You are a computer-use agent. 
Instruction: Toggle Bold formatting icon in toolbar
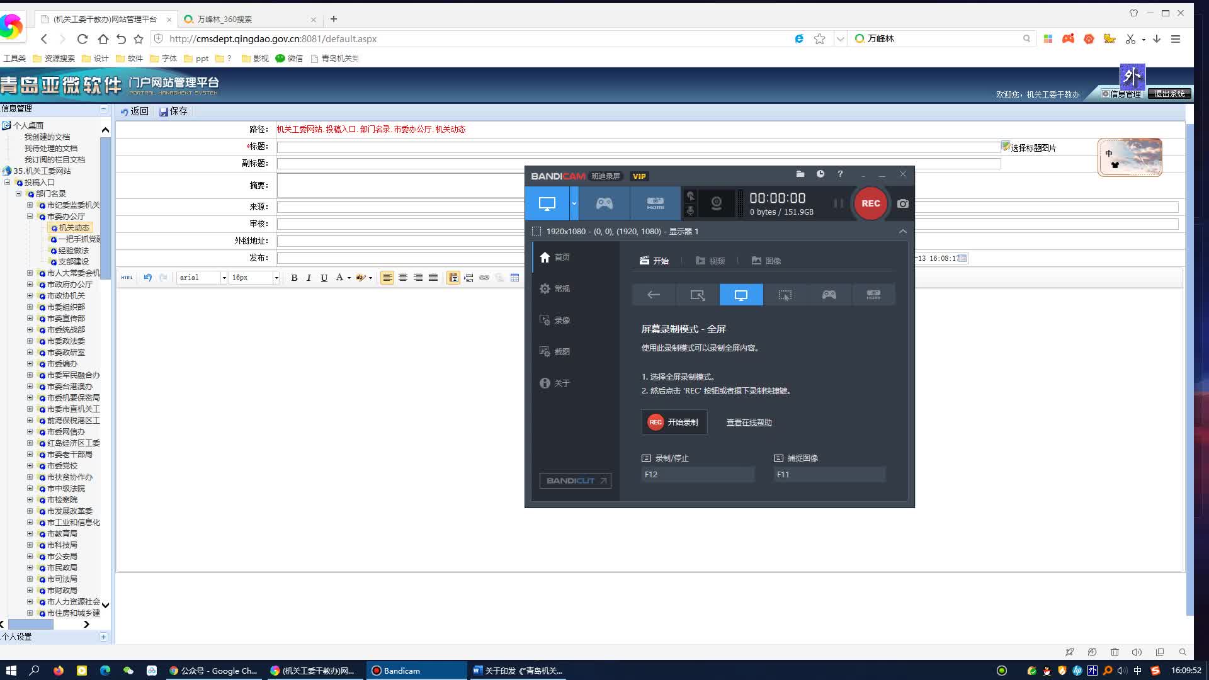[x=295, y=277]
